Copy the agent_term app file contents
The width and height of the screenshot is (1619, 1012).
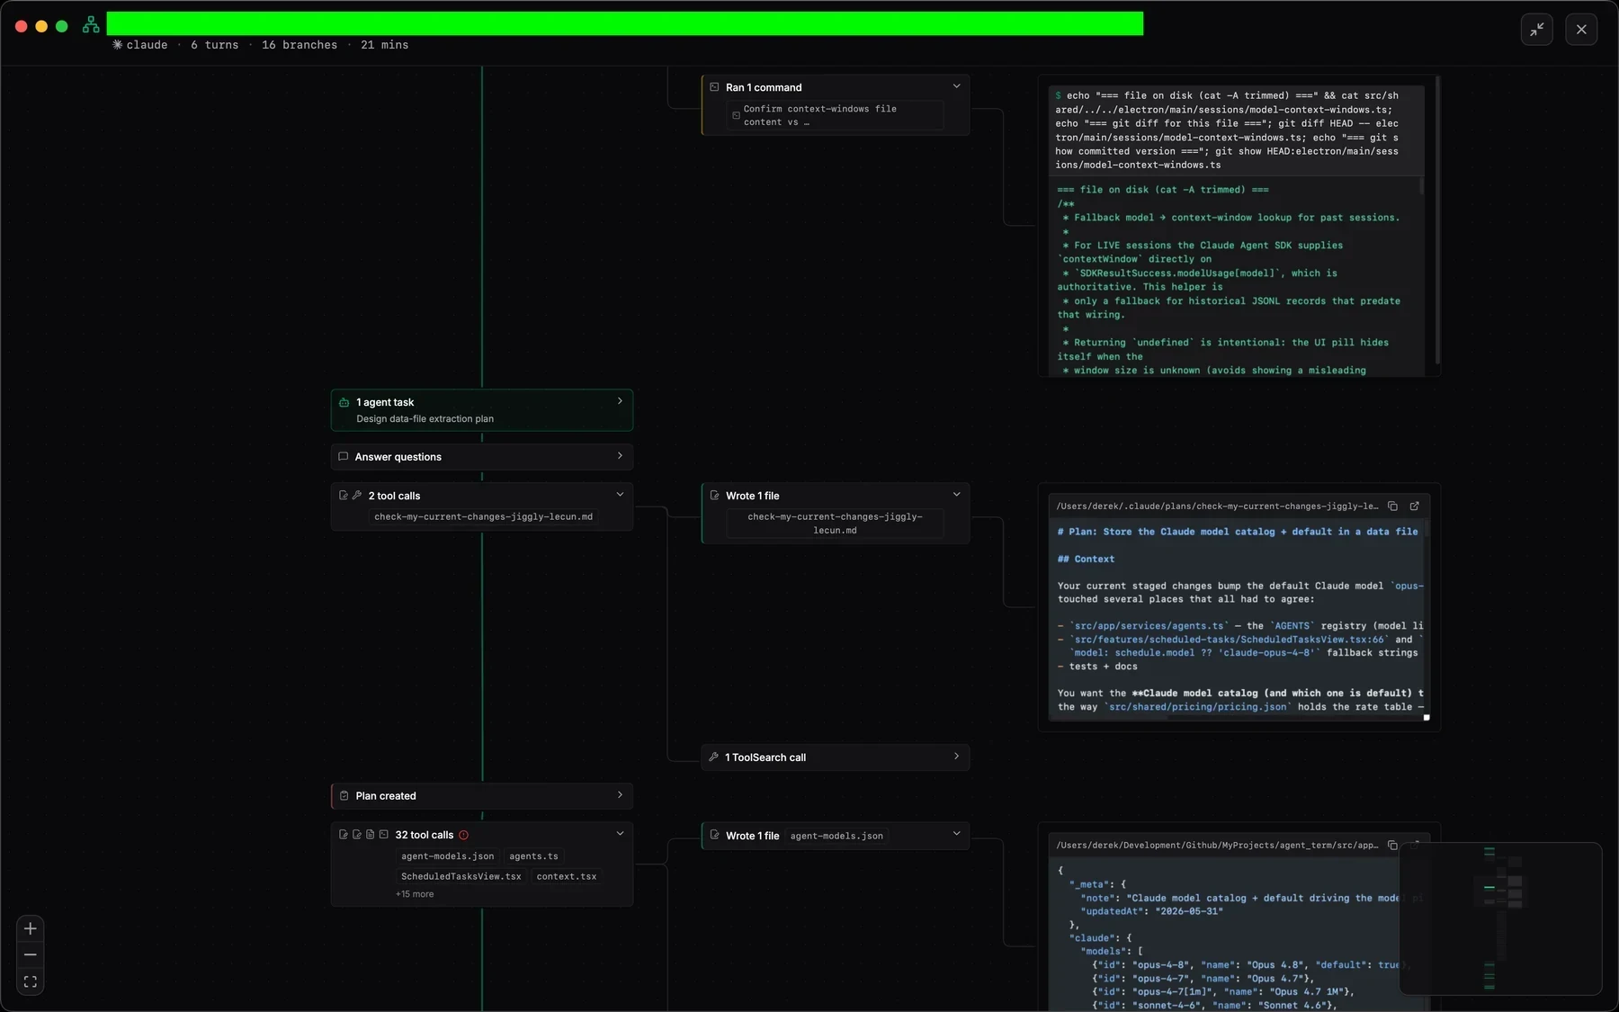(x=1392, y=845)
